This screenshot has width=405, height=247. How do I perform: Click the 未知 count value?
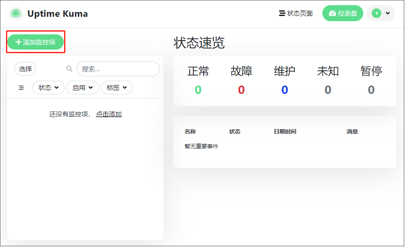328,90
